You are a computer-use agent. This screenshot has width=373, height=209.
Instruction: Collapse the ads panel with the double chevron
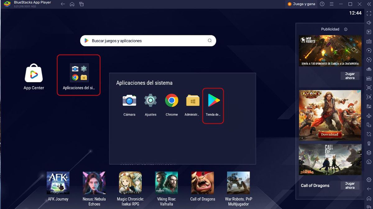coord(370,4)
